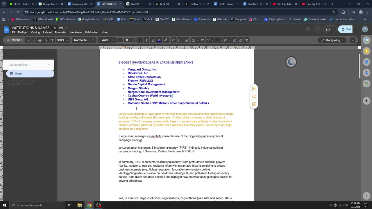This screenshot has width=372, height=209.
Task: Select Fane 1 document tab
Action: tap(30, 73)
